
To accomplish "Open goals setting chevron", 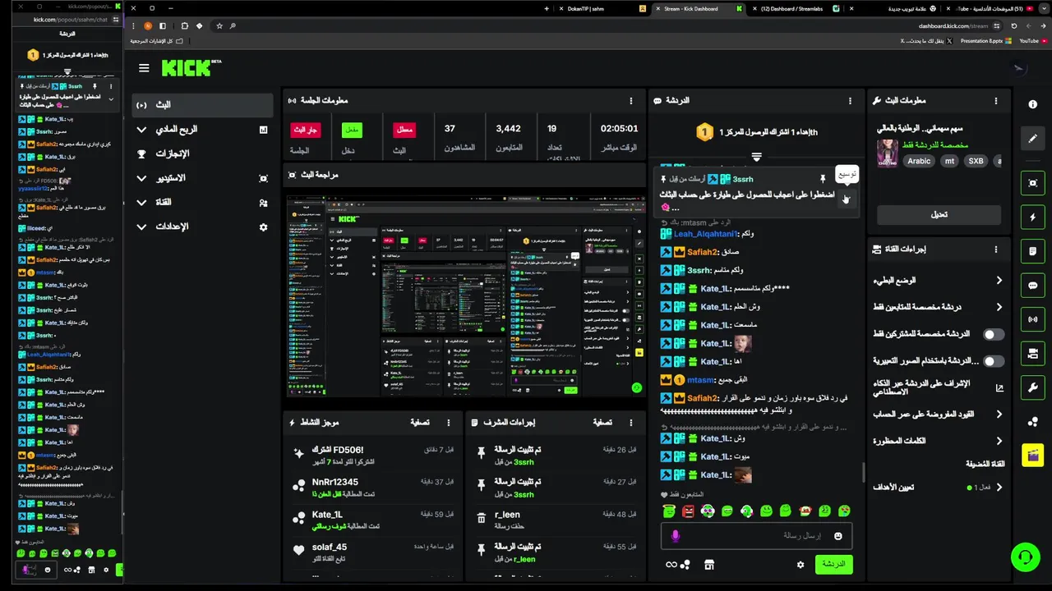I will (x=999, y=487).
